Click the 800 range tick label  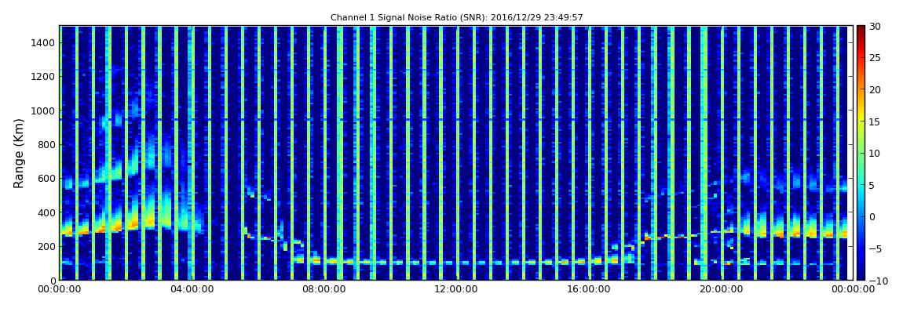coord(47,144)
